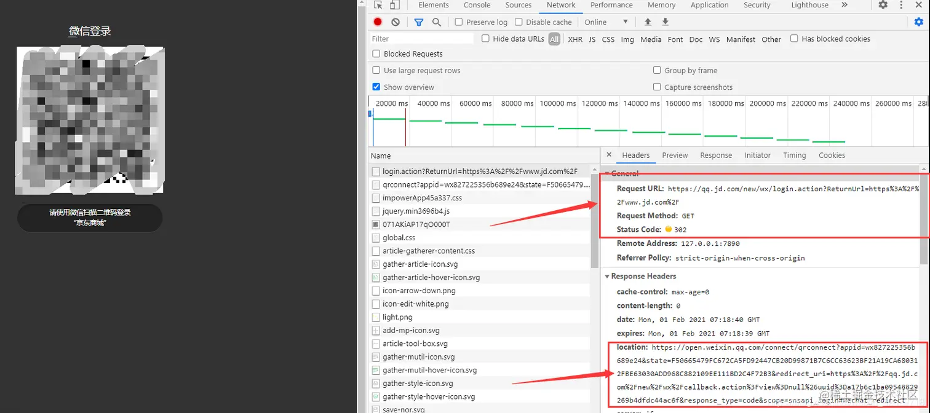The width and height of the screenshot is (930, 413).
Task: Check Blocked Requests option
Action: (x=376, y=53)
